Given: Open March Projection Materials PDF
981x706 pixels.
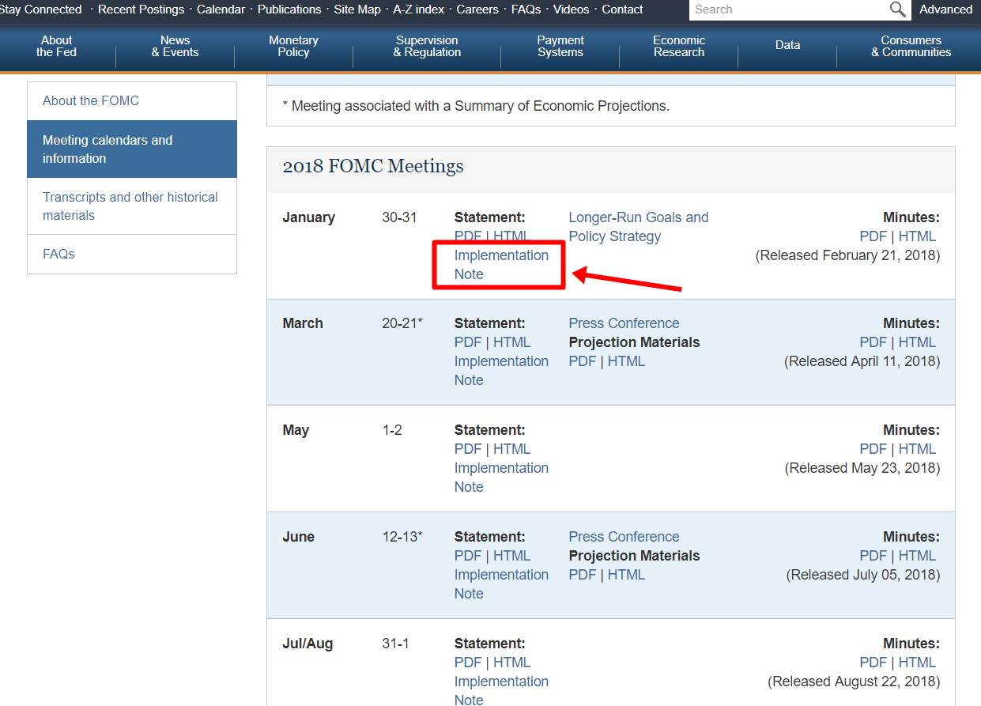Looking at the screenshot, I should pos(583,361).
